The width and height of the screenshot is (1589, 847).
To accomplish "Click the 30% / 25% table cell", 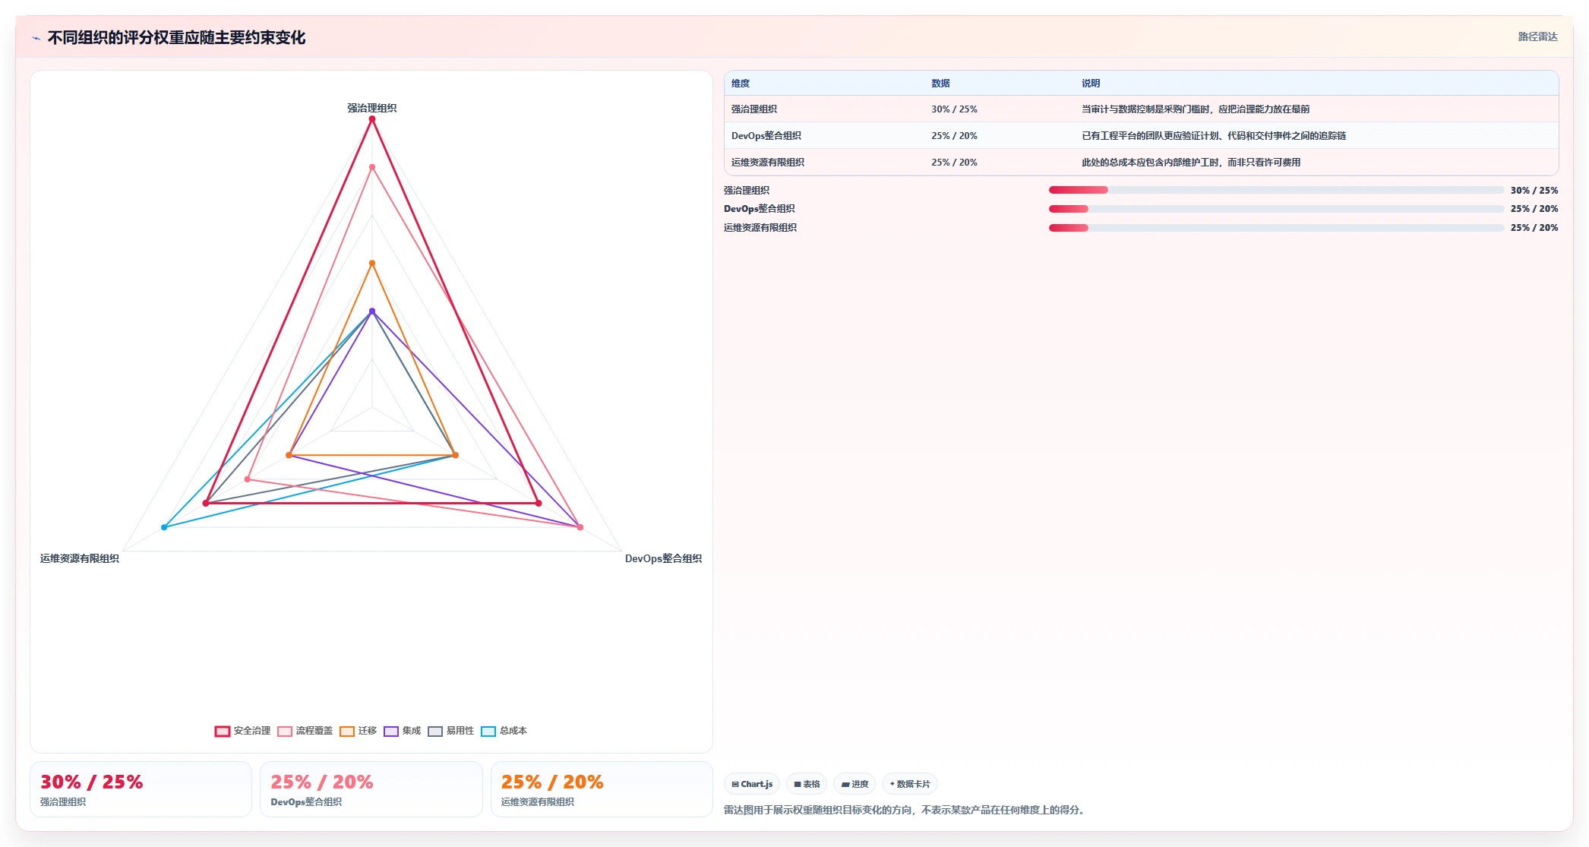I will [954, 109].
